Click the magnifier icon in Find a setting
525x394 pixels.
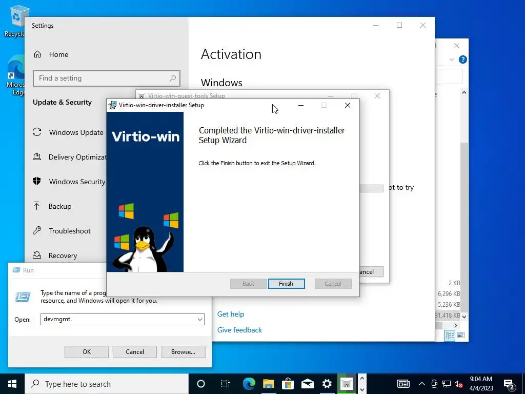click(173, 78)
